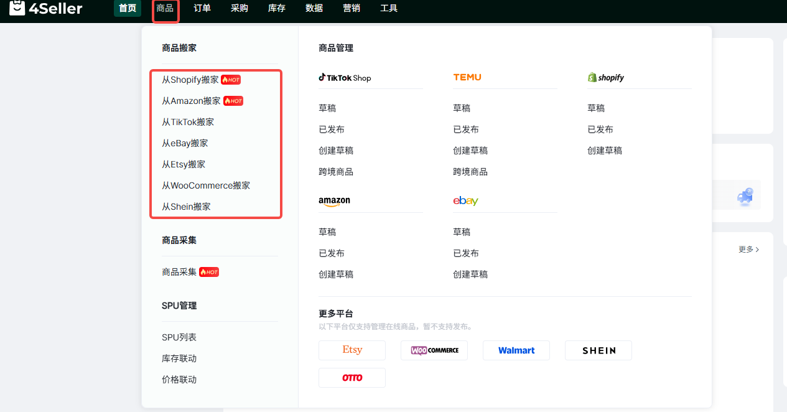Choose the SHEIN platform logo button
This screenshot has width=787, height=412.
click(x=598, y=350)
